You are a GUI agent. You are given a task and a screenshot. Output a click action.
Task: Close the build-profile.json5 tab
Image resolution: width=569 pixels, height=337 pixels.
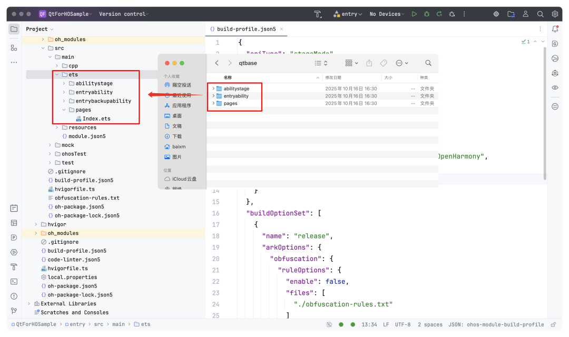[x=281, y=29]
